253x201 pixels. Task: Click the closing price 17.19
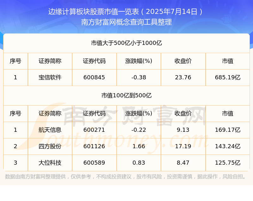pyautogui.click(x=183, y=146)
